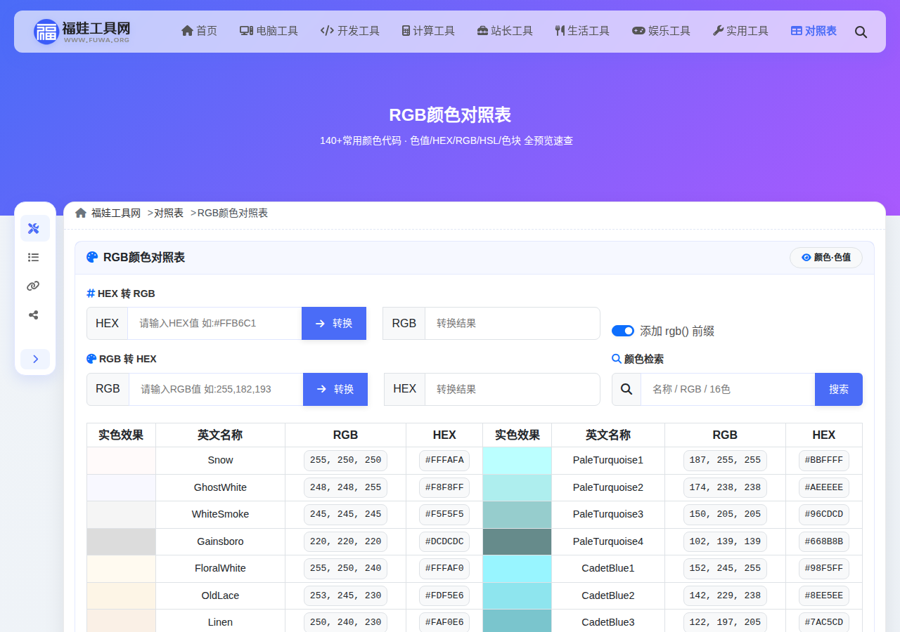Click the 搜索 button
900x632 pixels.
(839, 389)
